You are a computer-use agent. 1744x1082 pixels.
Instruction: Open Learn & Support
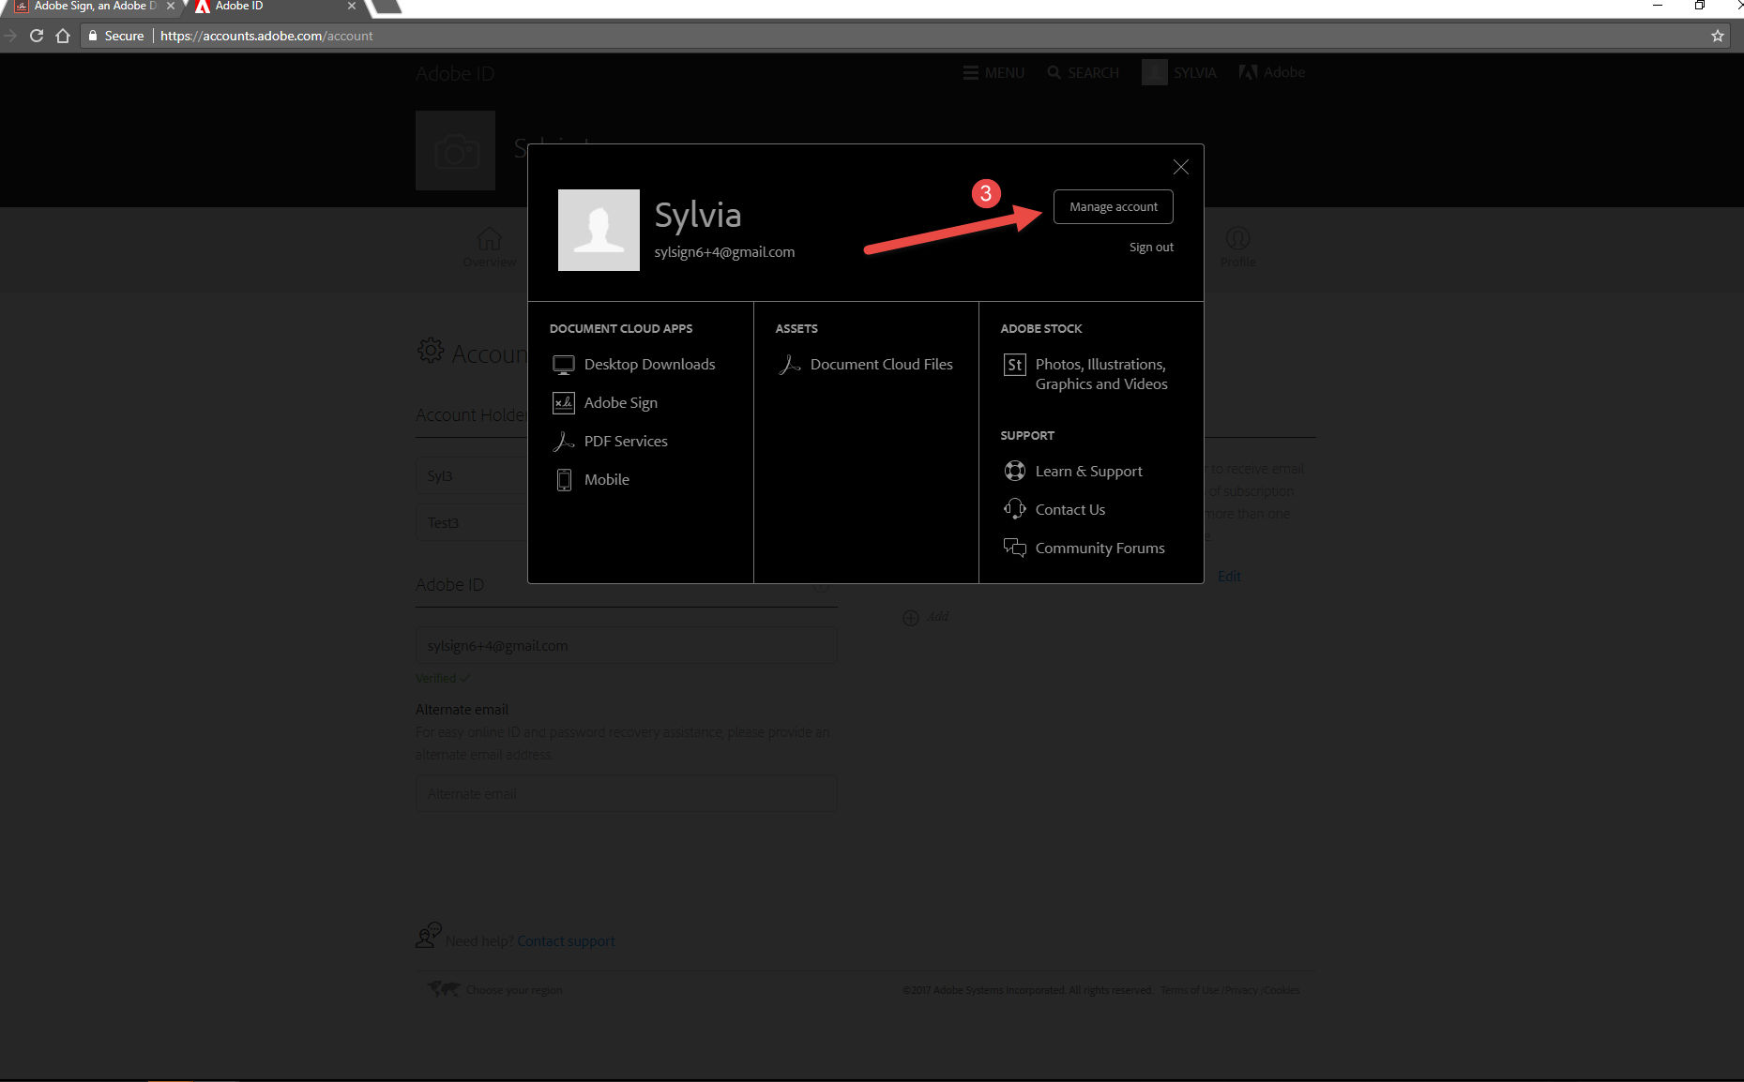point(1089,472)
